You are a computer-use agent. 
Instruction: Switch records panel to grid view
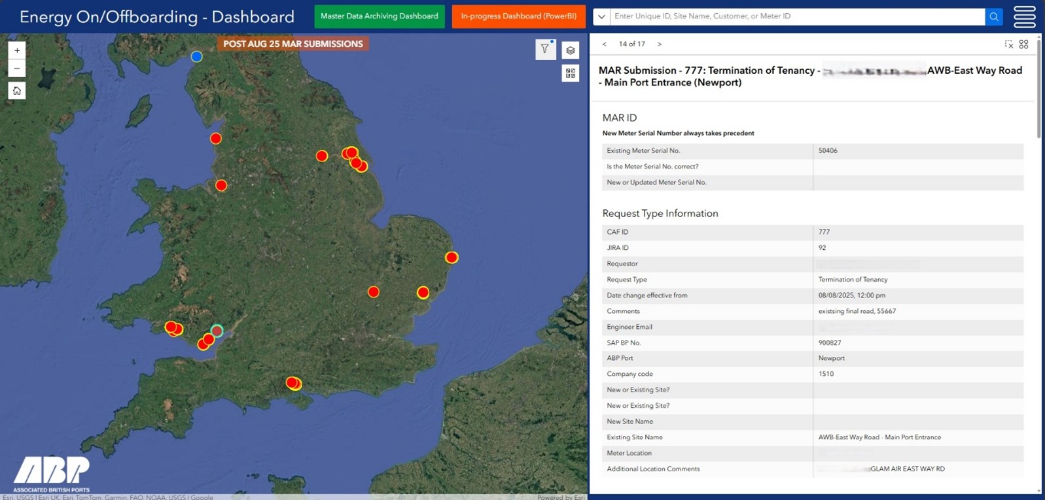[x=1024, y=44]
